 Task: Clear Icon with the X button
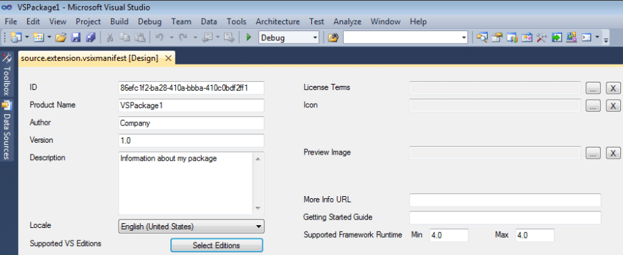[613, 105]
